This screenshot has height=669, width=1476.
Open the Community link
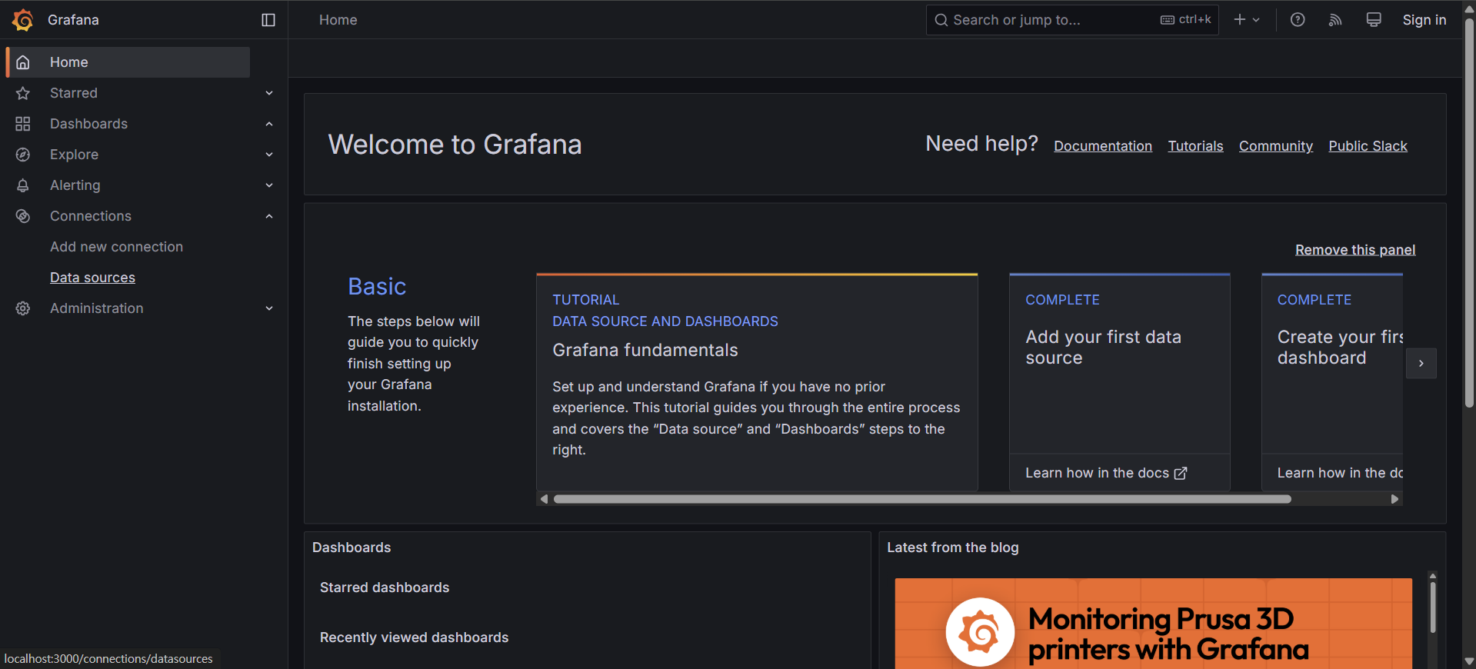[1275, 146]
